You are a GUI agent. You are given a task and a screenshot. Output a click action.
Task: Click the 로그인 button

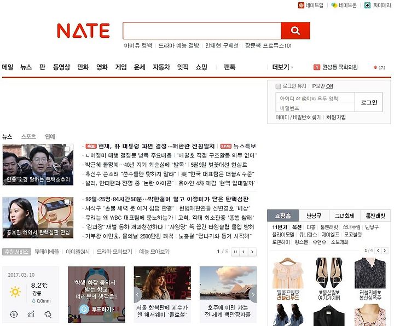tap(369, 102)
